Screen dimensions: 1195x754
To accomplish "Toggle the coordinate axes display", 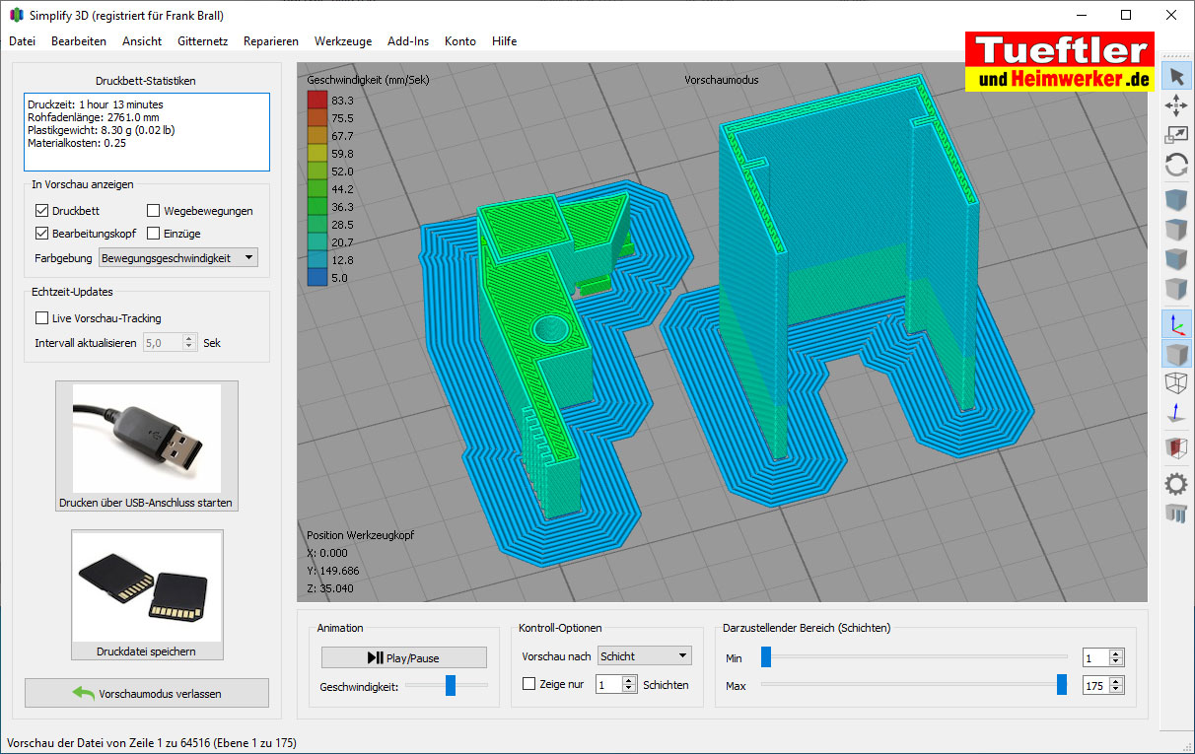I will [1176, 323].
